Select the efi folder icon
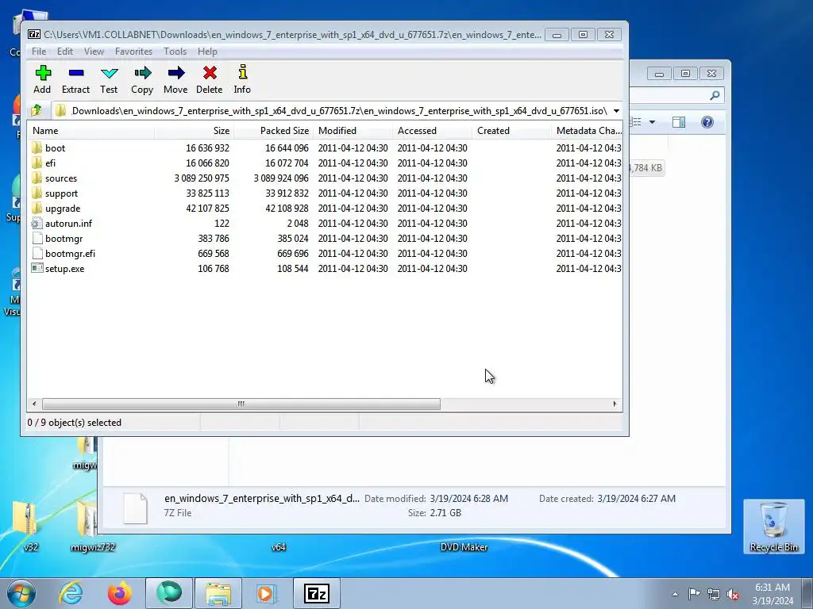Image resolution: width=813 pixels, height=609 pixels. 37,163
